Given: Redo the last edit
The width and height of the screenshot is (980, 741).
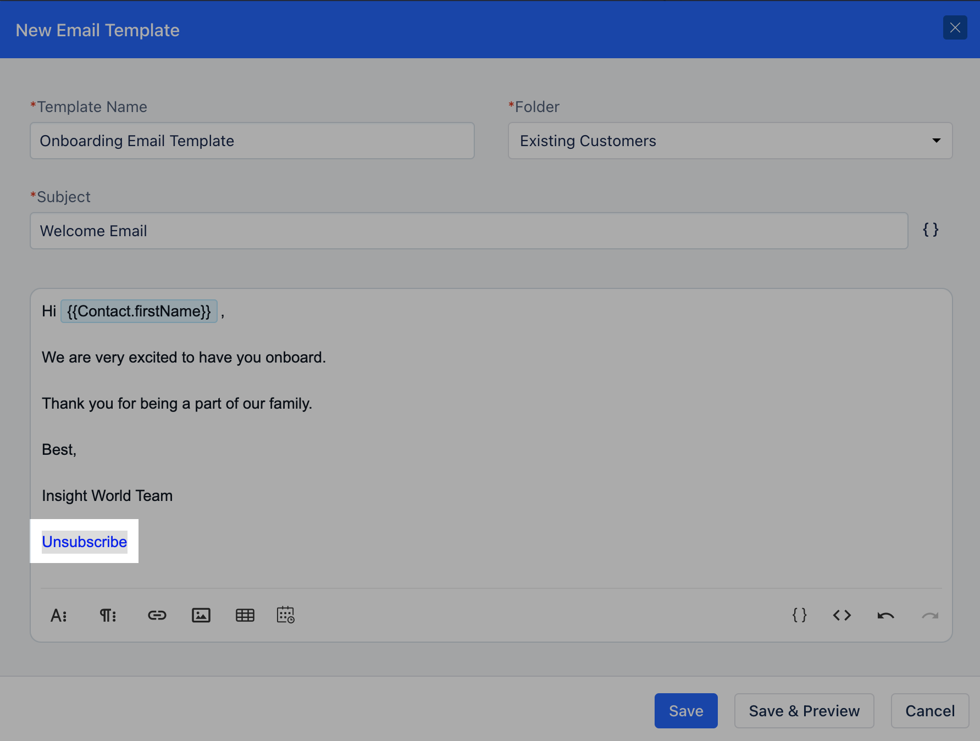Looking at the screenshot, I should click(929, 615).
